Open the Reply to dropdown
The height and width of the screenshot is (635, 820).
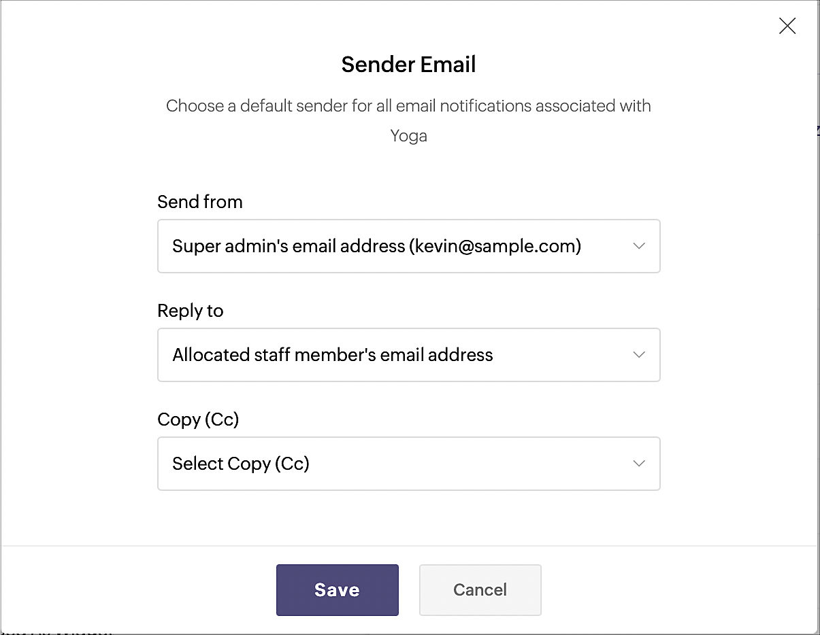(x=409, y=355)
